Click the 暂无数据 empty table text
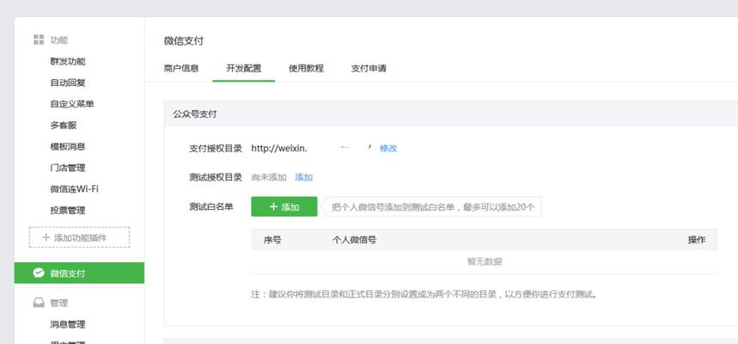Screen dimensions: 738x344 pos(485,261)
